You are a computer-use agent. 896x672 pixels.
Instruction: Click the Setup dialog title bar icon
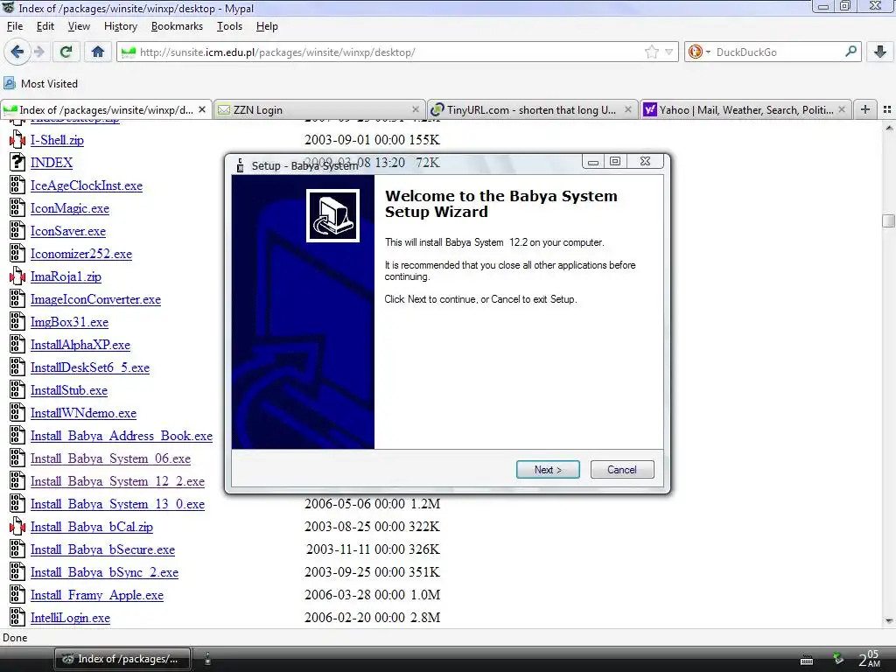click(241, 165)
